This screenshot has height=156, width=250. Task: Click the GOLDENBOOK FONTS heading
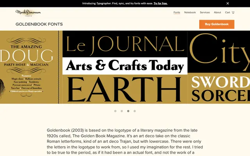(x=39, y=24)
